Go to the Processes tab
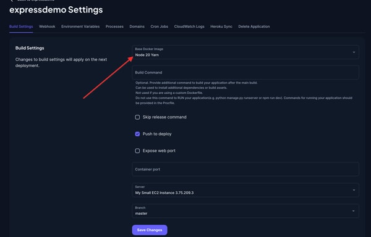371x237 pixels. [x=114, y=27]
